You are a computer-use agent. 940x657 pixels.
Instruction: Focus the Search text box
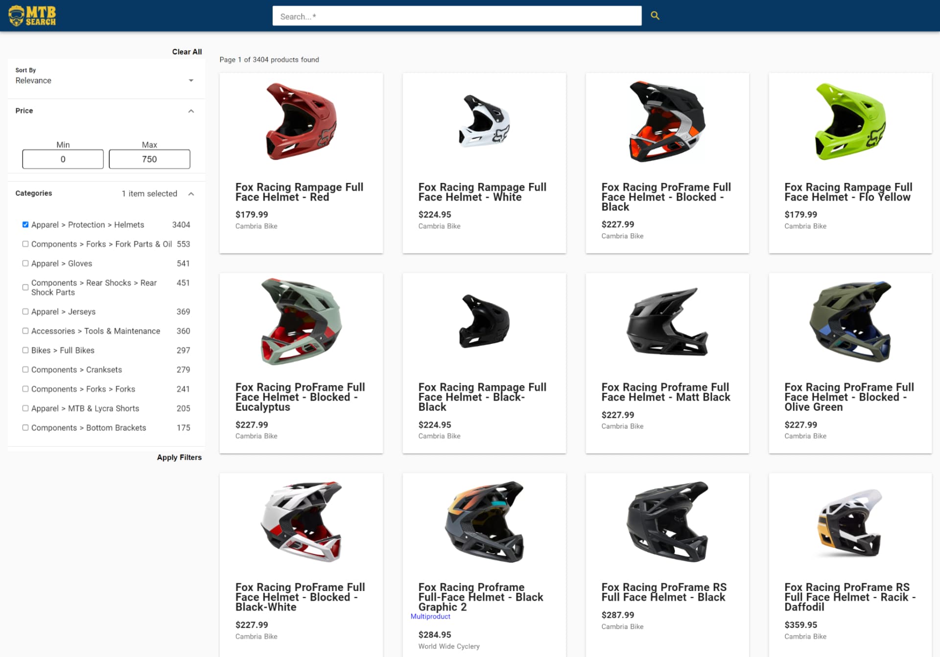click(456, 16)
